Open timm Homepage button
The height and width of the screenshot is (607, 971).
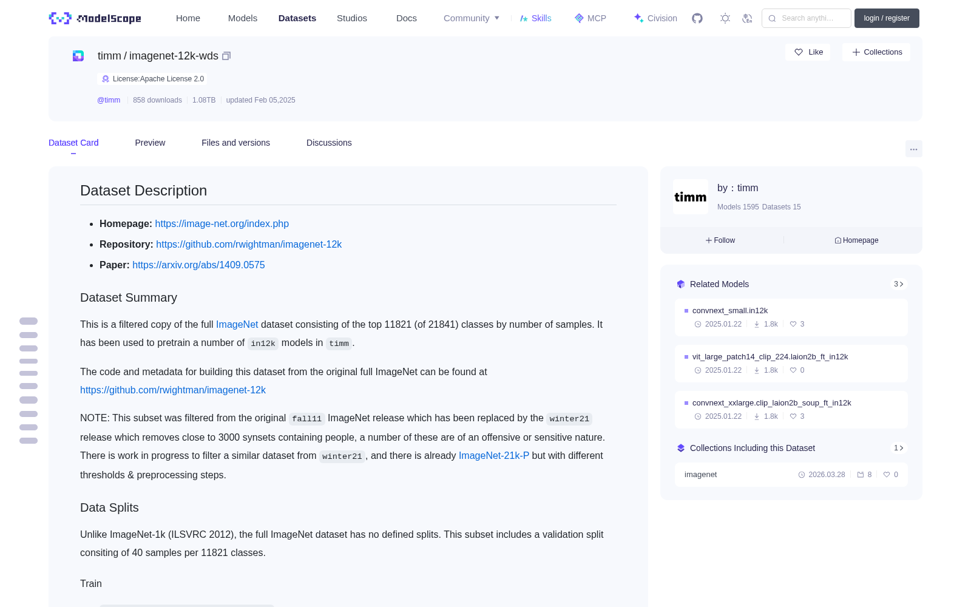click(x=856, y=240)
